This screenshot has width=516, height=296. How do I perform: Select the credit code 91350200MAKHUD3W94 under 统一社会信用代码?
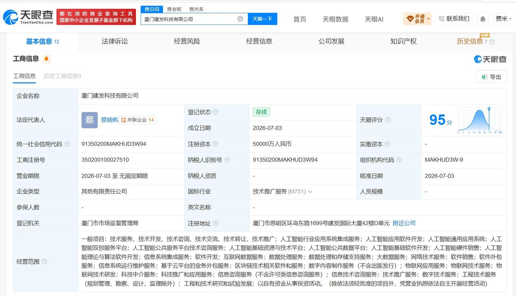(114, 144)
